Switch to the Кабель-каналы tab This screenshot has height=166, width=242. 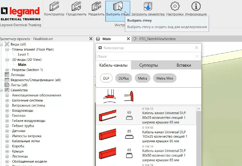click(113, 65)
